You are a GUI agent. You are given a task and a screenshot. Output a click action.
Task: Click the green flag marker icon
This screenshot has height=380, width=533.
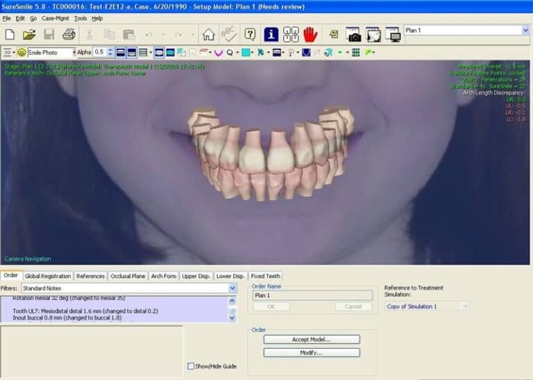click(368, 52)
